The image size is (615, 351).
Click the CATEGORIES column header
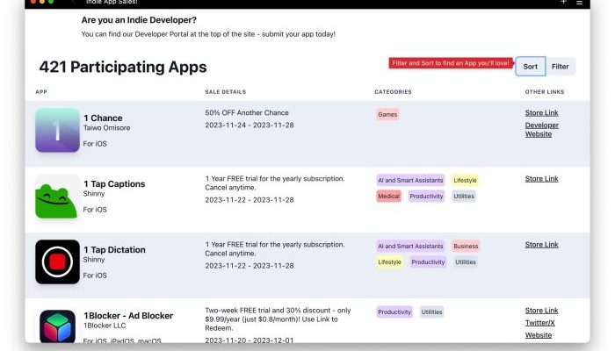(x=393, y=91)
